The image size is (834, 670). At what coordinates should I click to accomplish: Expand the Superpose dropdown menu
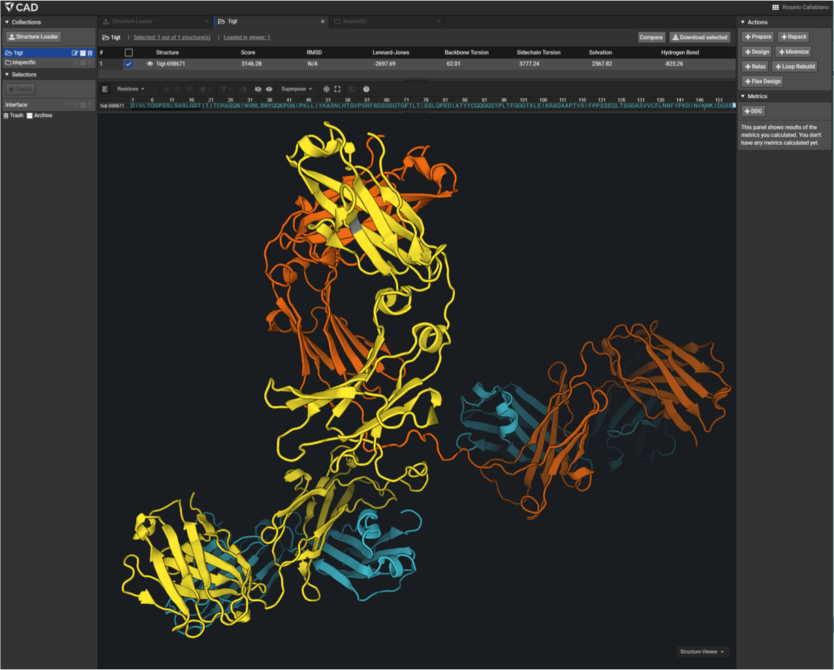[296, 89]
